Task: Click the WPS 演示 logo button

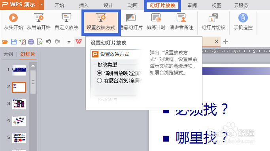Action: pos(19,5)
